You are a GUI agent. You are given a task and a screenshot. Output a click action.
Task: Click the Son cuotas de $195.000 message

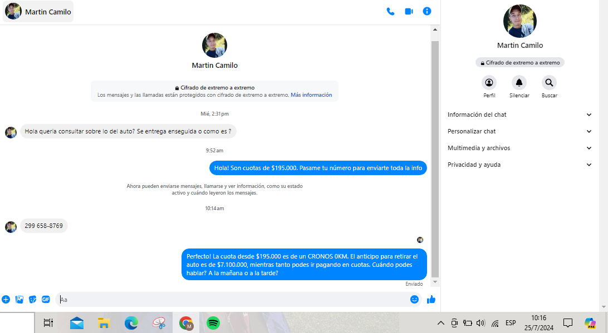(318, 168)
